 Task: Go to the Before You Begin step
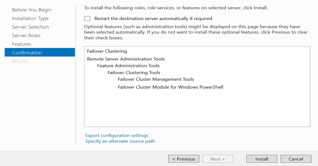(31, 10)
